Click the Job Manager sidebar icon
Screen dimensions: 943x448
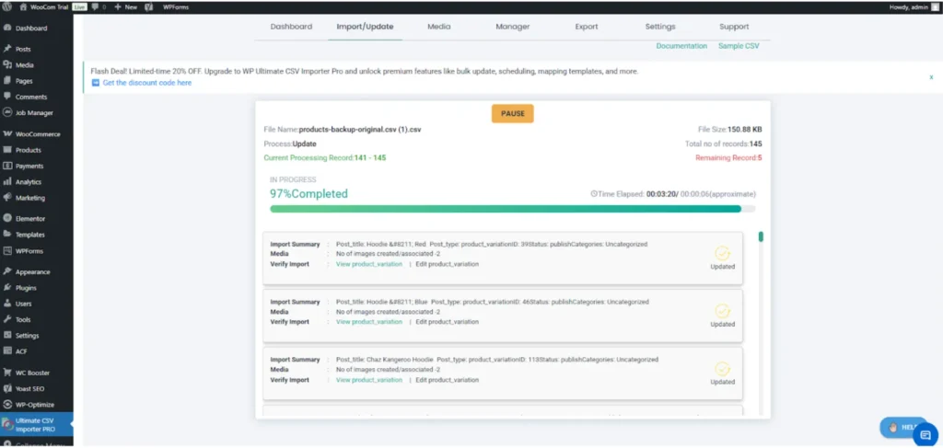(7, 113)
